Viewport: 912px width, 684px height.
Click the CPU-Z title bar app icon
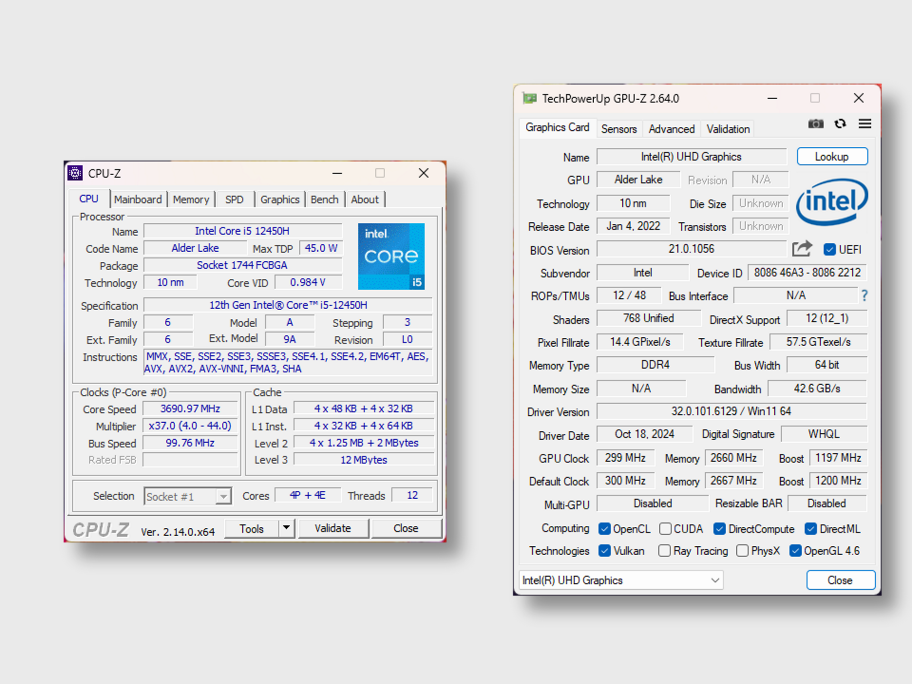coord(75,173)
